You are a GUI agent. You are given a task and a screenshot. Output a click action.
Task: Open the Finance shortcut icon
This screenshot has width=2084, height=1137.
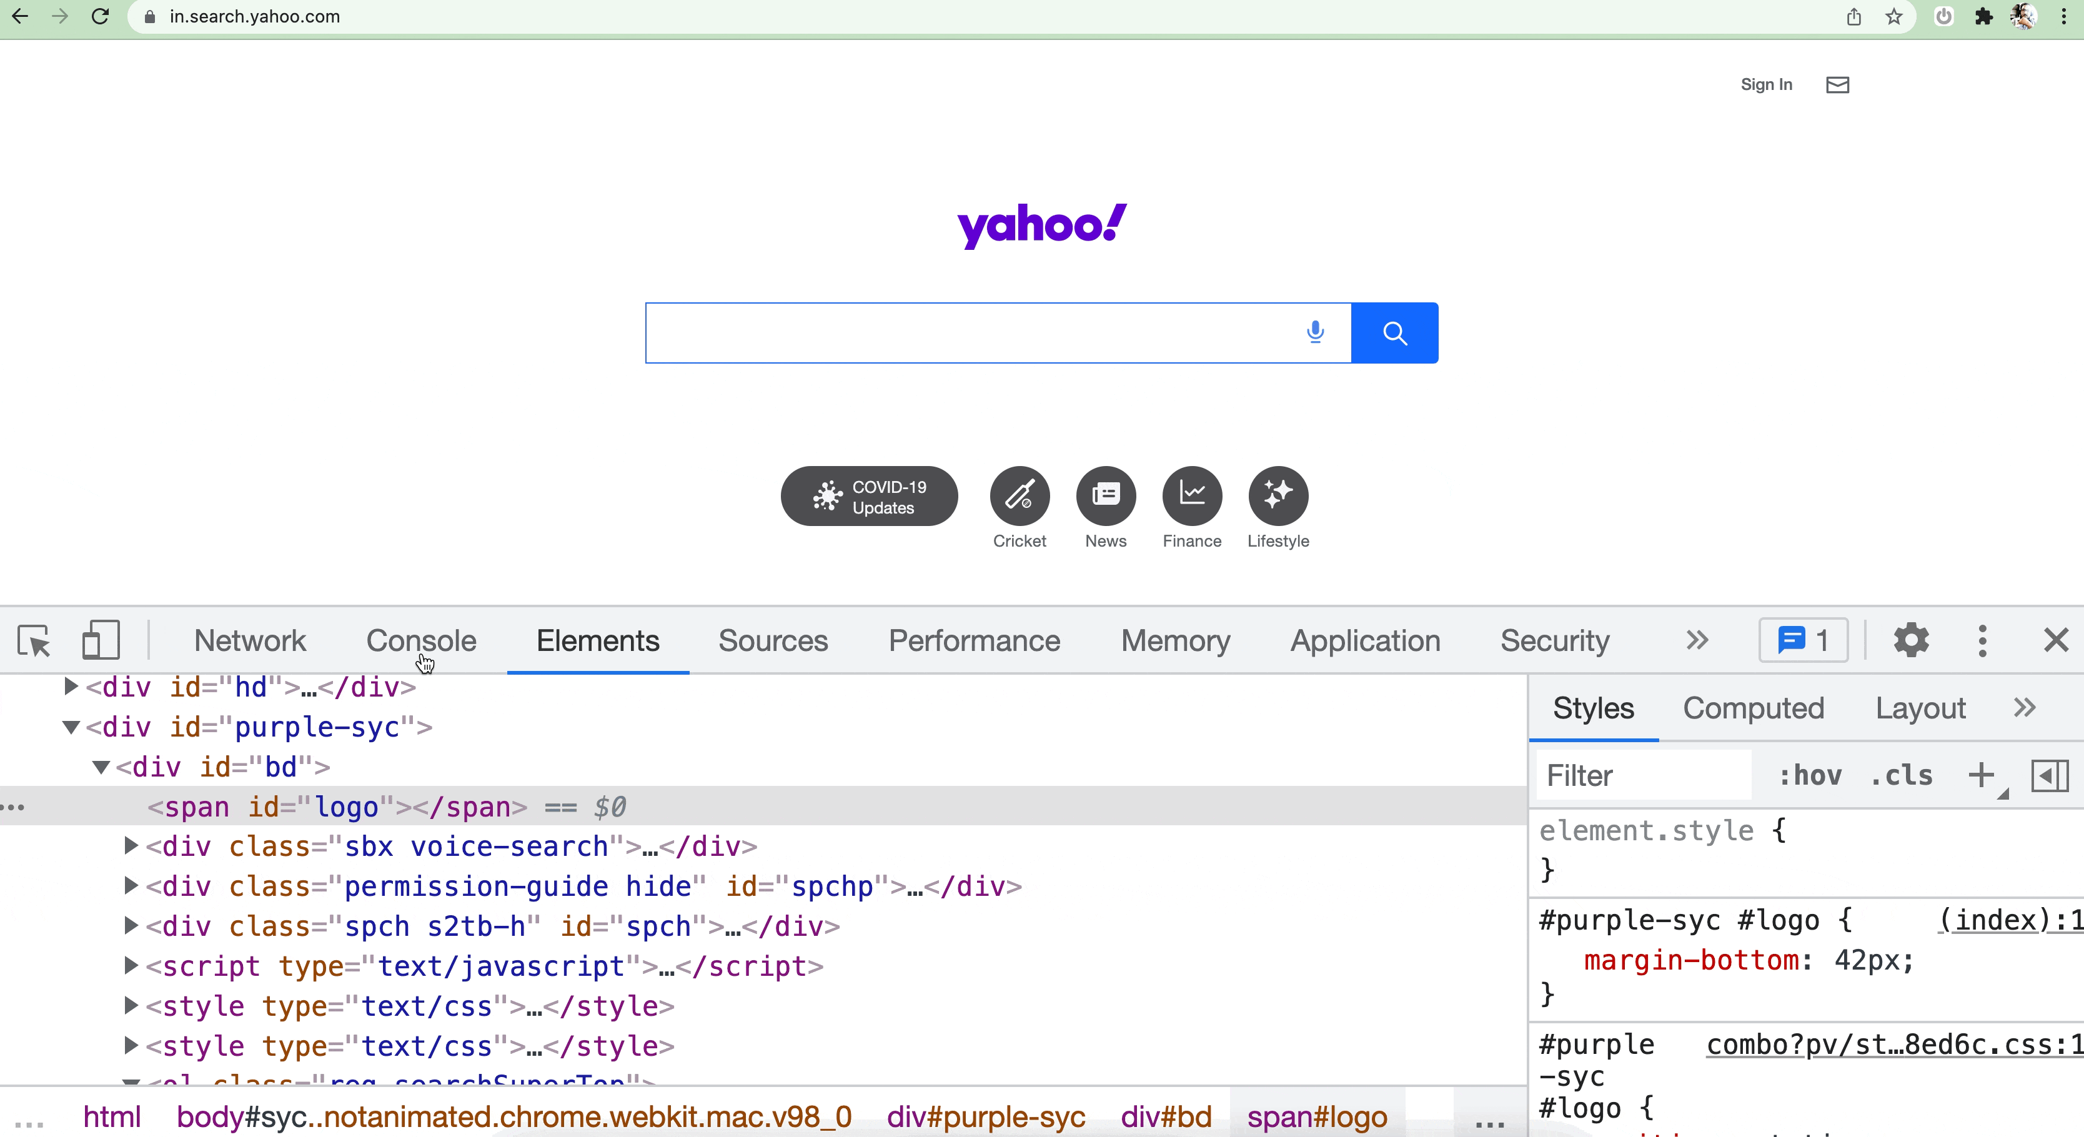coord(1192,495)
